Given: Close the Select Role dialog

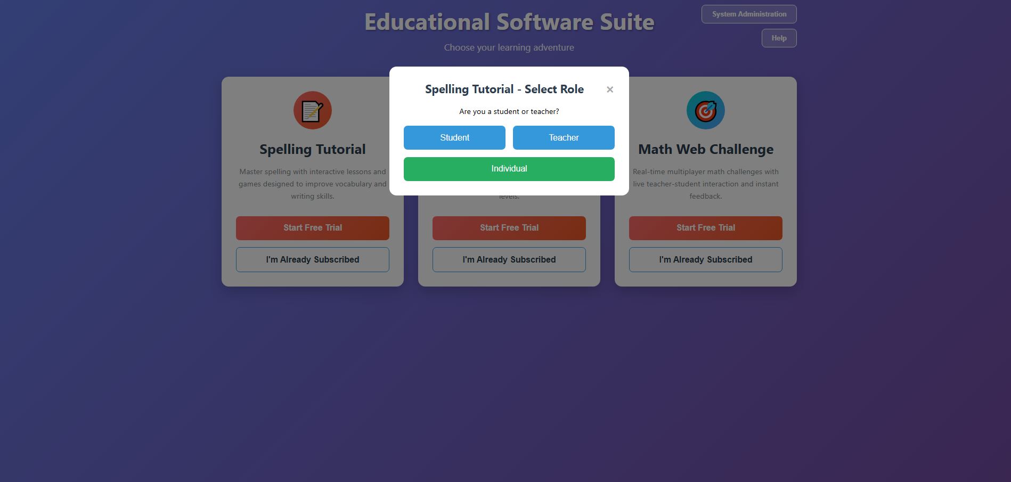Looking at the screenshot, I should point(610,89).
